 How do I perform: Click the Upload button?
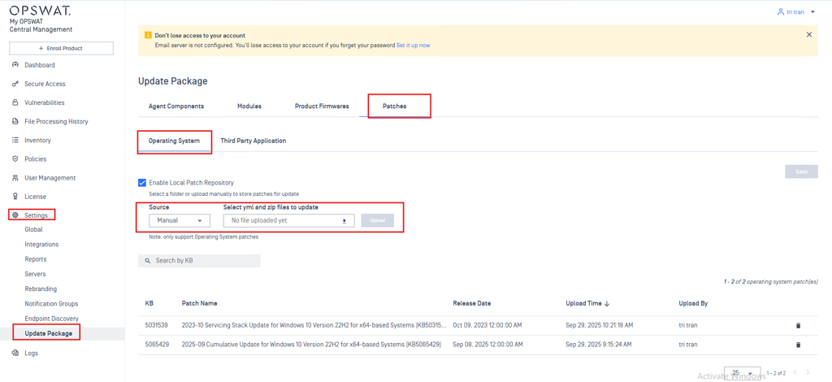[x=377, y=220]
